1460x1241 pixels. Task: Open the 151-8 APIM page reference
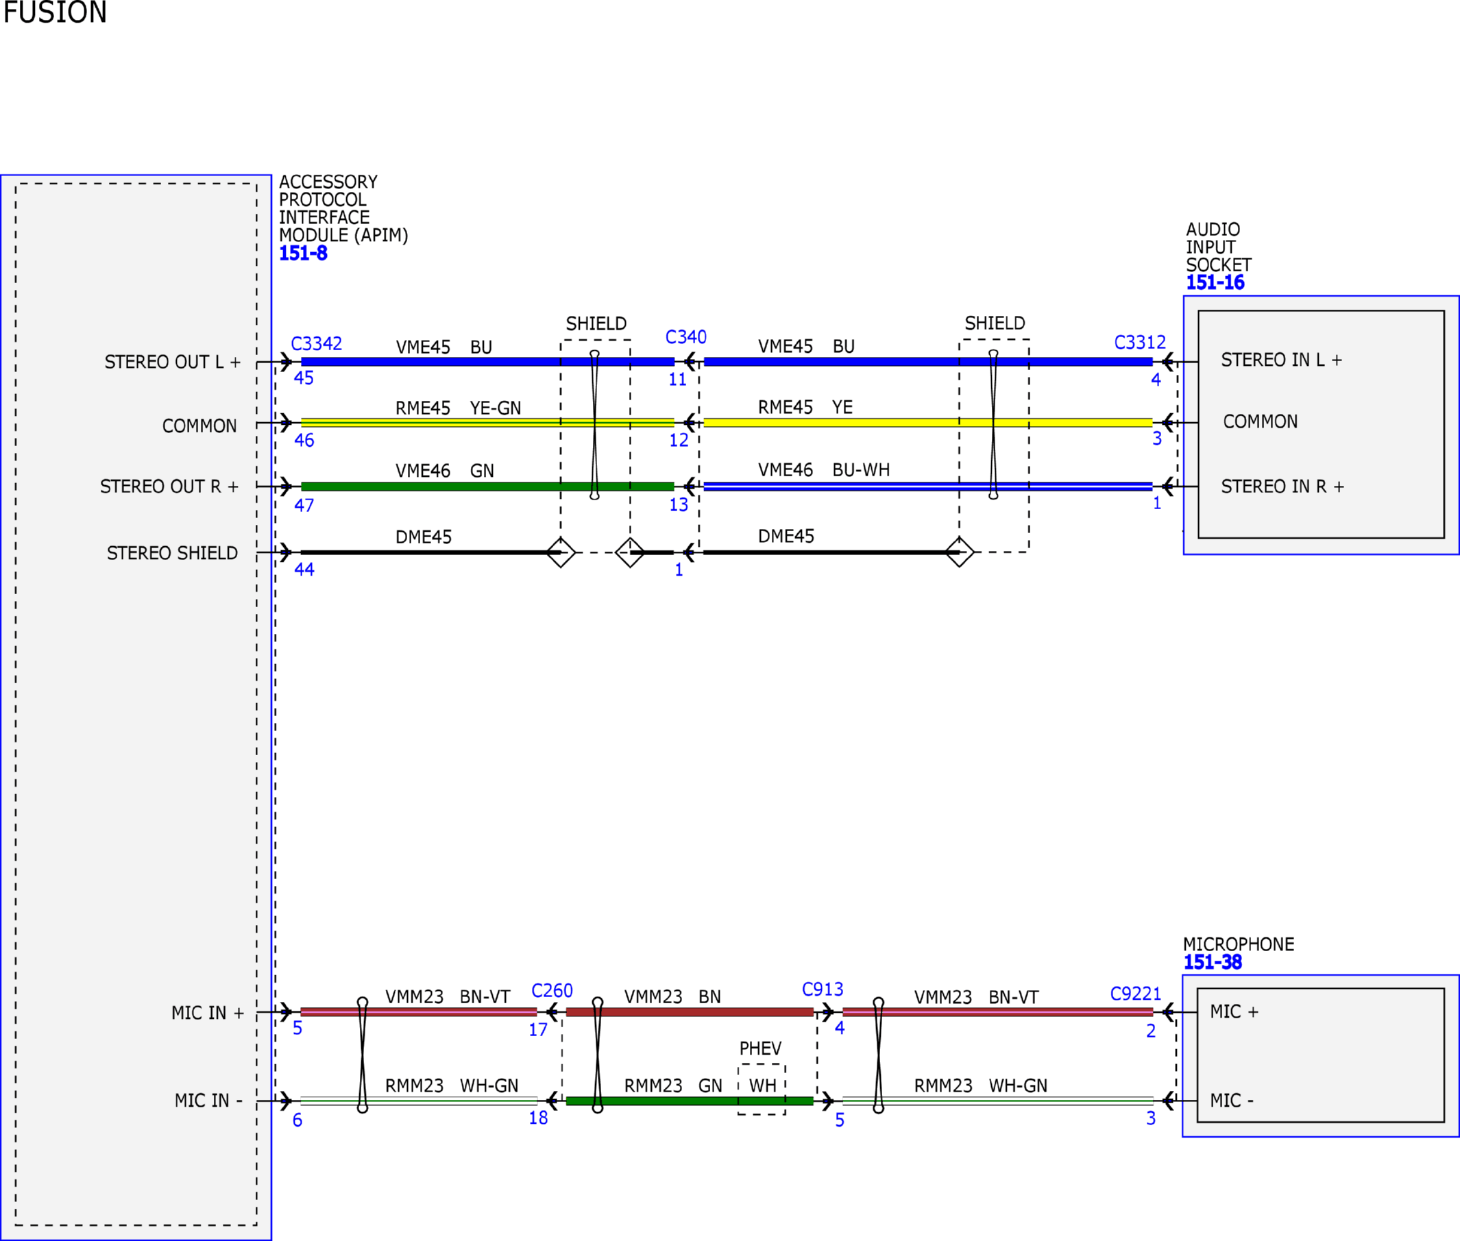303,254
